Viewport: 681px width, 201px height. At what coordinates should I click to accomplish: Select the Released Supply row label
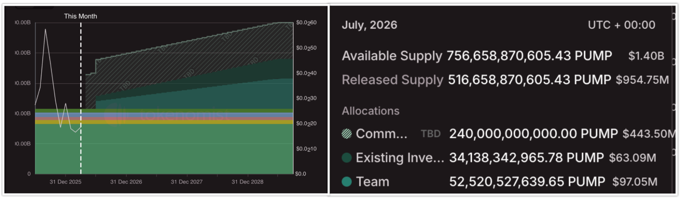(392, 80)
